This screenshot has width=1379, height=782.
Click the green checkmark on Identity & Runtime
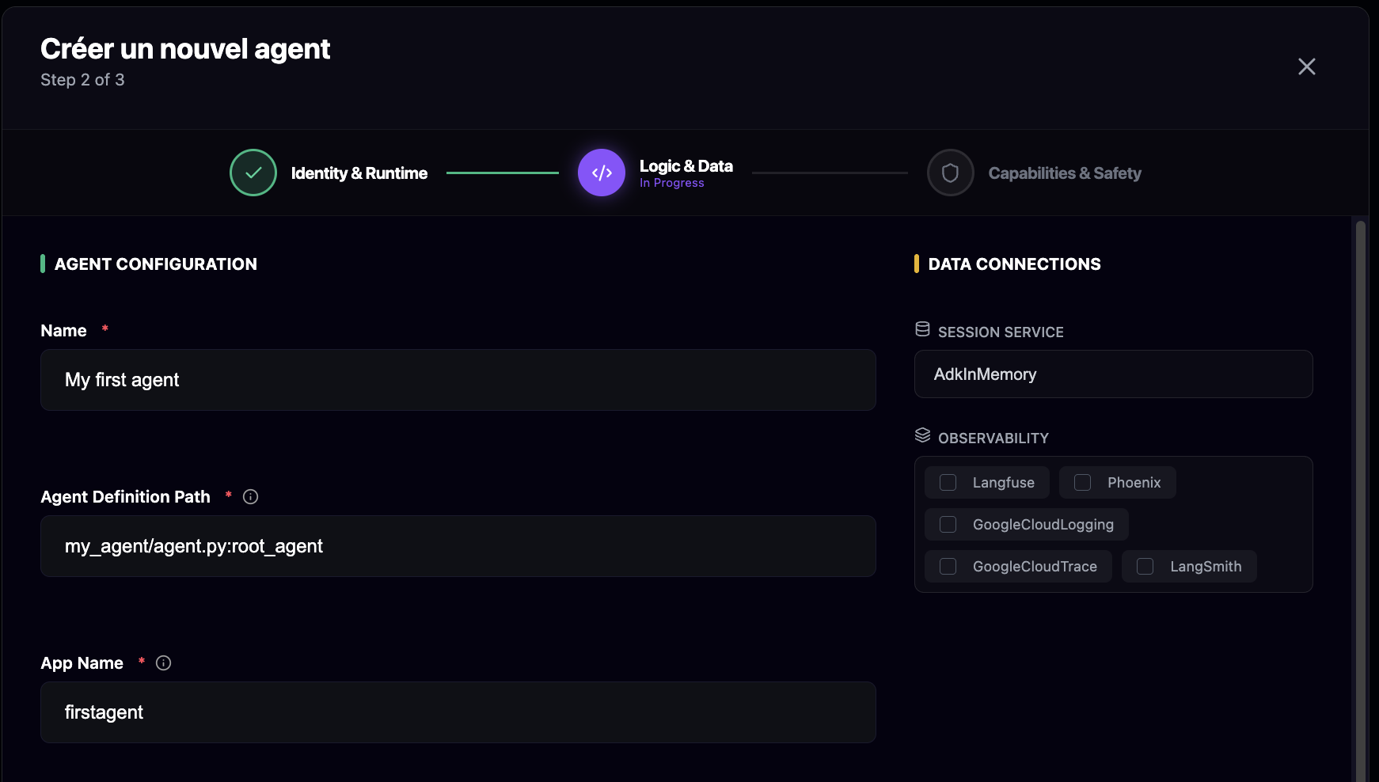point(253,173)
